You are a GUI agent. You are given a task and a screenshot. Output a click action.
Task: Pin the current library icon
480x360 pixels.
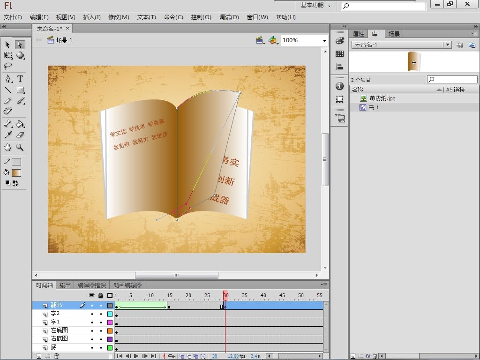(459, 45)
